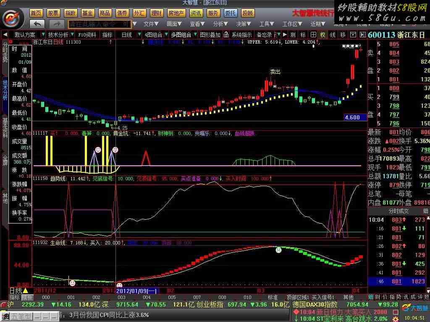The width and height of the screenshot is (430, 322).
Task: Open the 分析 menu
Action: [220, 24]
